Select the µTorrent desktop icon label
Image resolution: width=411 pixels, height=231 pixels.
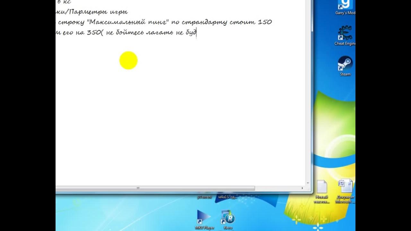(x=205, y=197)
